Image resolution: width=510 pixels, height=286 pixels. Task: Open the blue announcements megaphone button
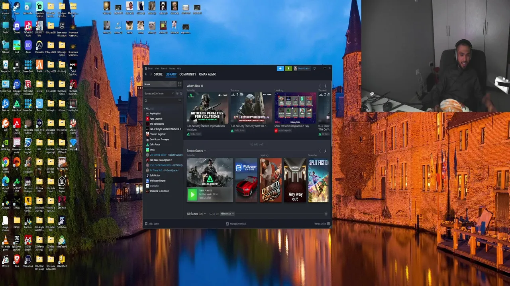click(x=280, y=68)
